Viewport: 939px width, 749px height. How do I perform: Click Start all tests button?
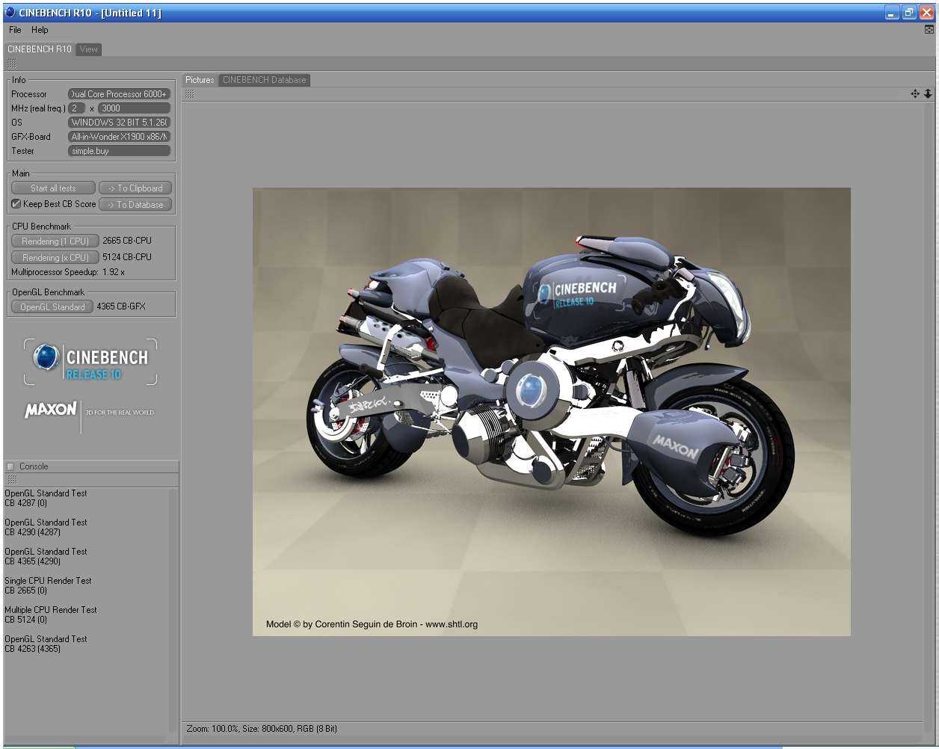[53, 188]
